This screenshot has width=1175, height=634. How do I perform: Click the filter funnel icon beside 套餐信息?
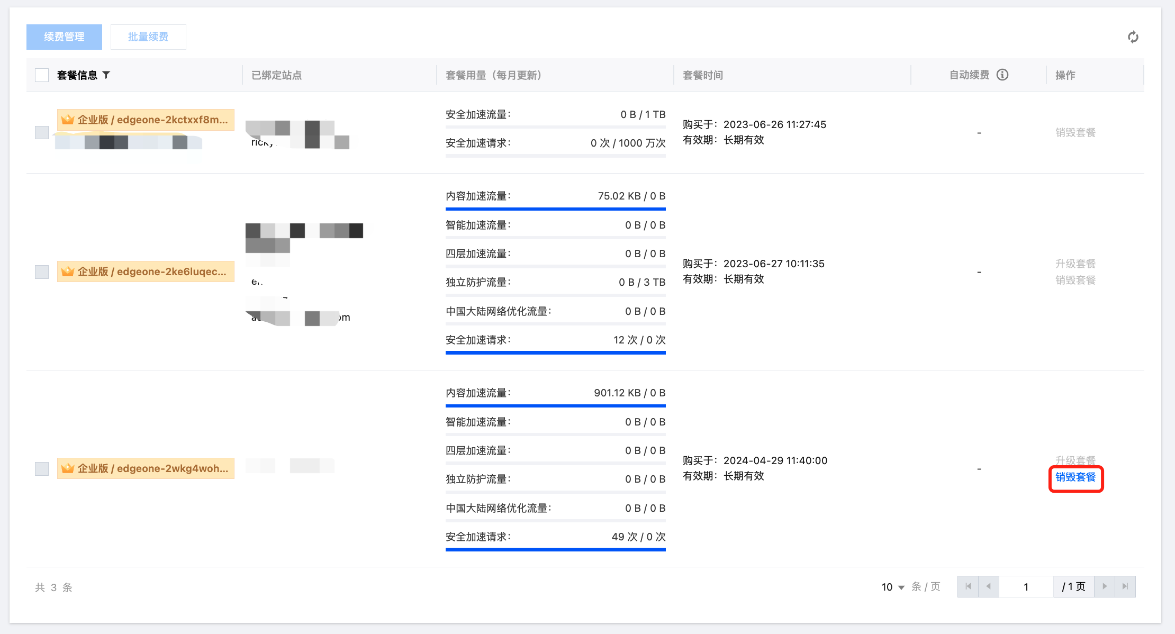[x=106, y=75]
